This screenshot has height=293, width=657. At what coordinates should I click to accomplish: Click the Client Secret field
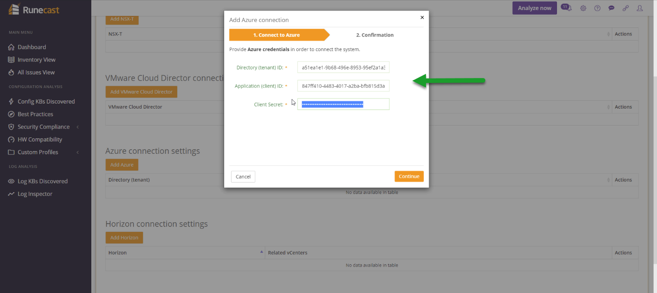tap(343, 104)
